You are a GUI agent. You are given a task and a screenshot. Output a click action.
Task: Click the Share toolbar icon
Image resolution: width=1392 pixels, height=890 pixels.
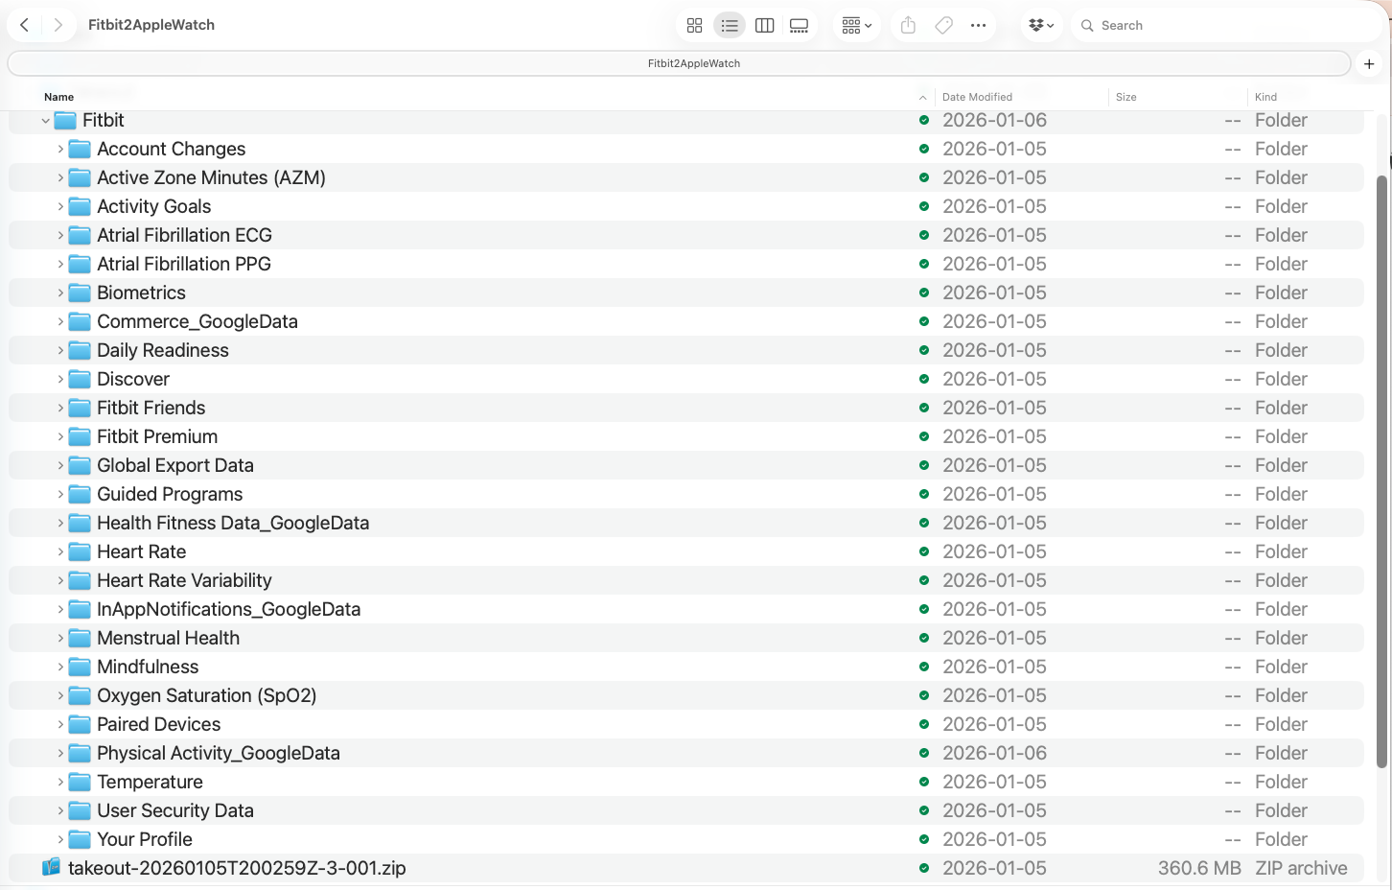coord(908,26)
